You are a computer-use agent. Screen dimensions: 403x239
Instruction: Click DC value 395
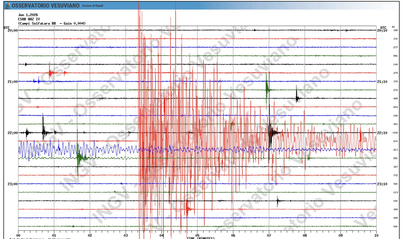(x=396, y=30)
